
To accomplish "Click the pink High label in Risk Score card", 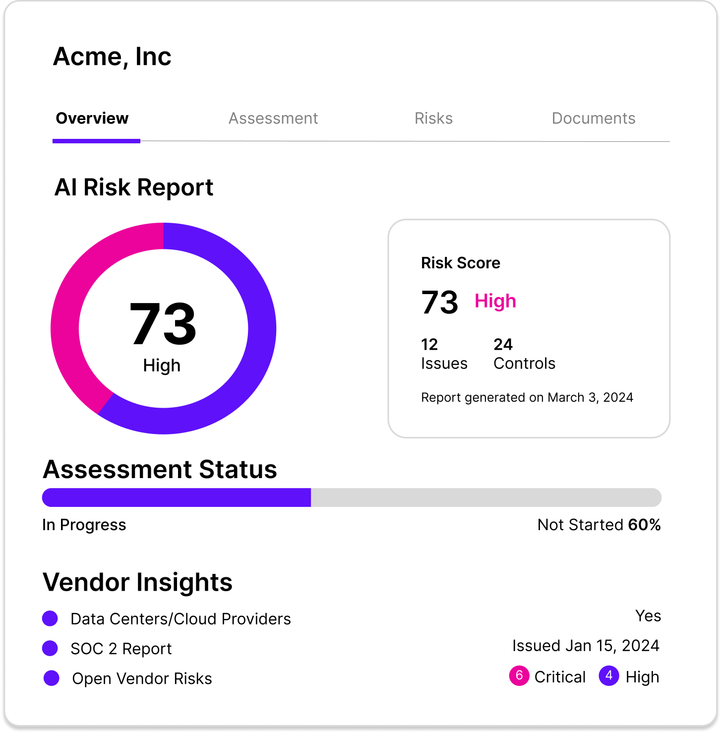I will coord(495,301).
